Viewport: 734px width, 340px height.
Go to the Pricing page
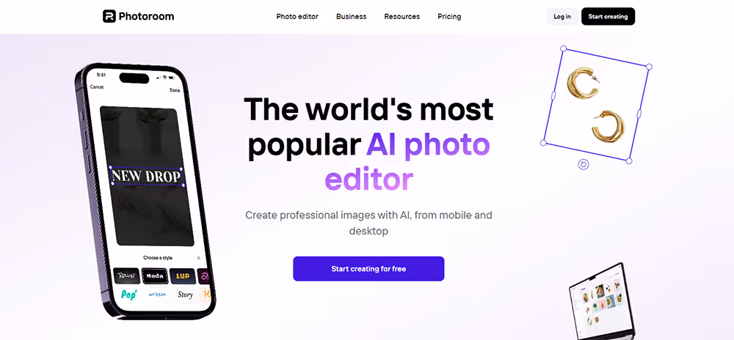coord(449,16)
